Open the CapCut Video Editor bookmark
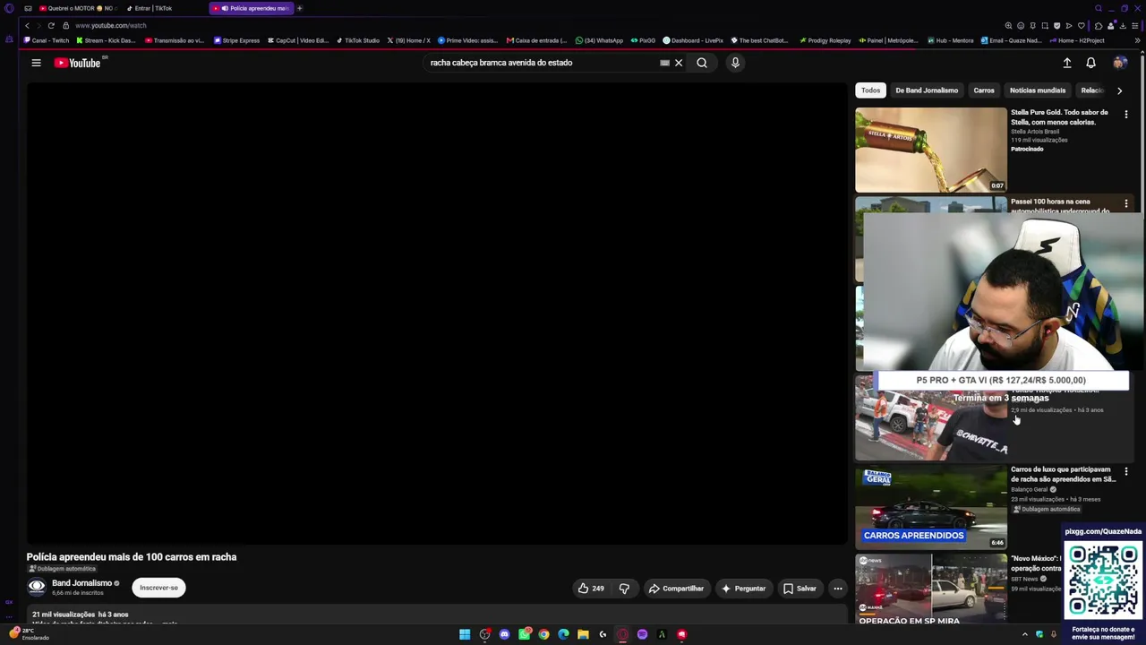1146x645 pixels. pyautogui.click(x=298, y=40)
